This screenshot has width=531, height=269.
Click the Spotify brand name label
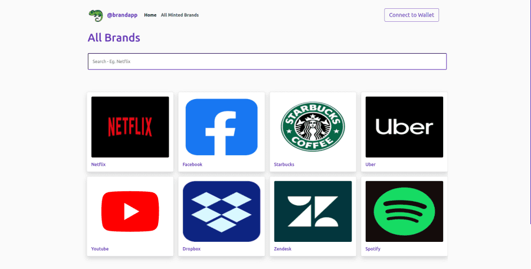373,249
